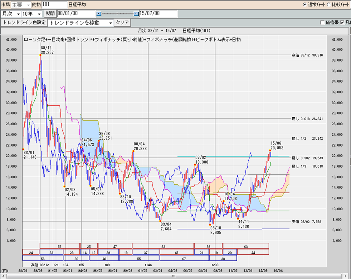The width and height of the screenshot is (351, 279).
Task: Toggle the 凡例 checkbox at the window edge
Action: click(x=342, y=23)
